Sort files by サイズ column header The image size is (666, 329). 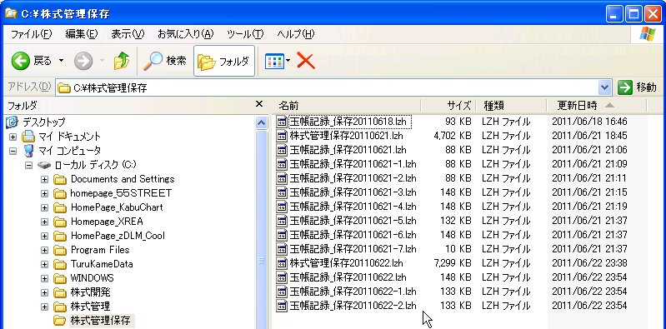click(x=448, y=105)
